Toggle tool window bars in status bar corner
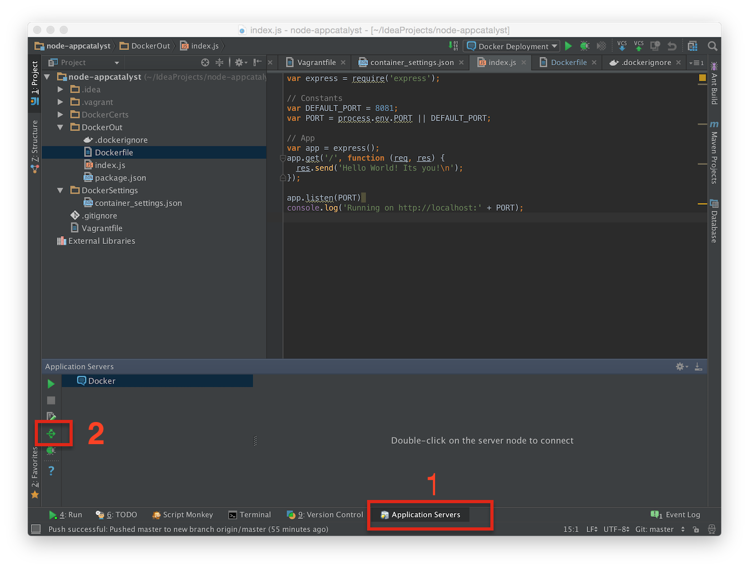The height and width of the screenshot is (569, 749). 36,529
